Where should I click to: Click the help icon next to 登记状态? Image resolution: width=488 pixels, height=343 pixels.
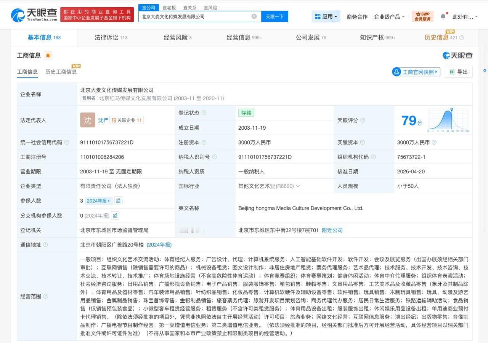coord(204,113)
